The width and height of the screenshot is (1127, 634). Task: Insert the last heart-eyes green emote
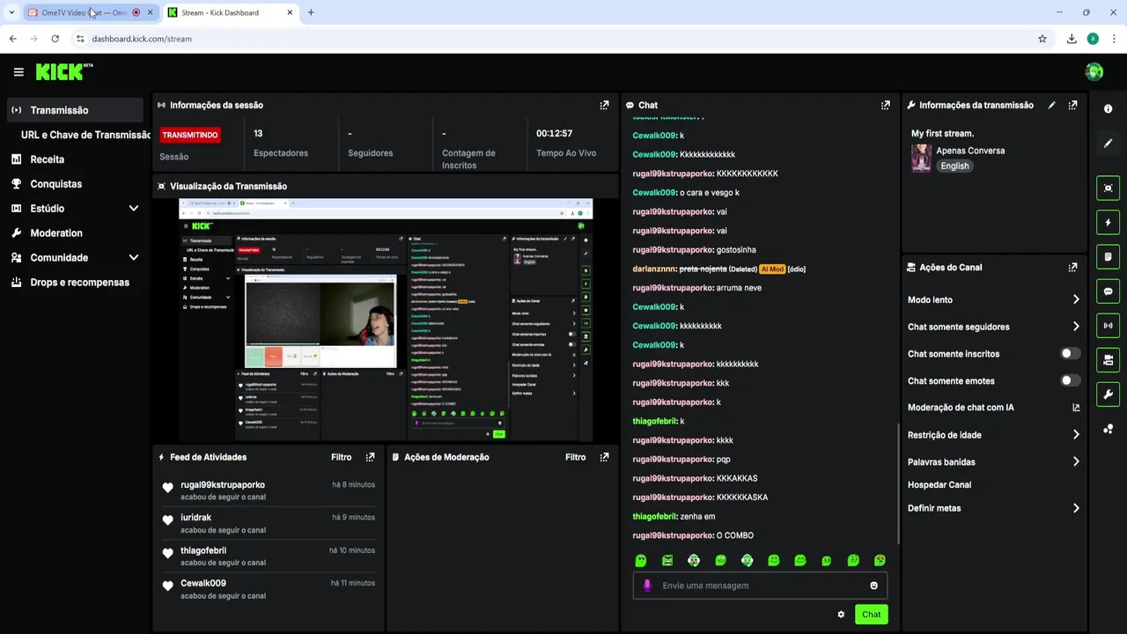[880, 560]
